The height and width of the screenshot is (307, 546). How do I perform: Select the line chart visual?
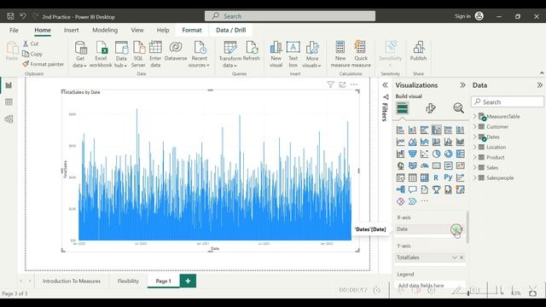coord(400,142)
